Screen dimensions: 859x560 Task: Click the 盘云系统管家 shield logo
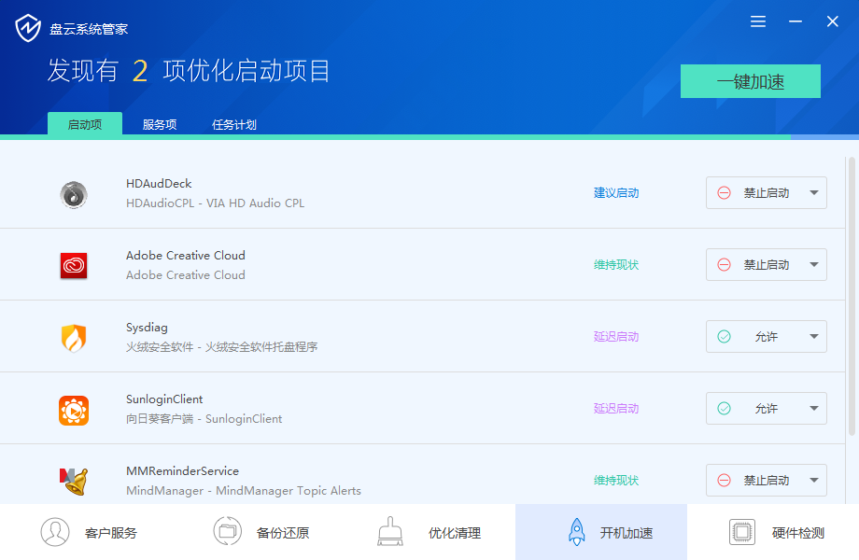point(28,28)
